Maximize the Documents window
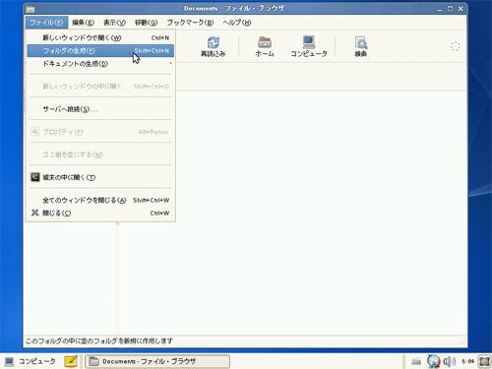Image resolution: width=492 pixels, height=369 pixels. coord(450,9)
